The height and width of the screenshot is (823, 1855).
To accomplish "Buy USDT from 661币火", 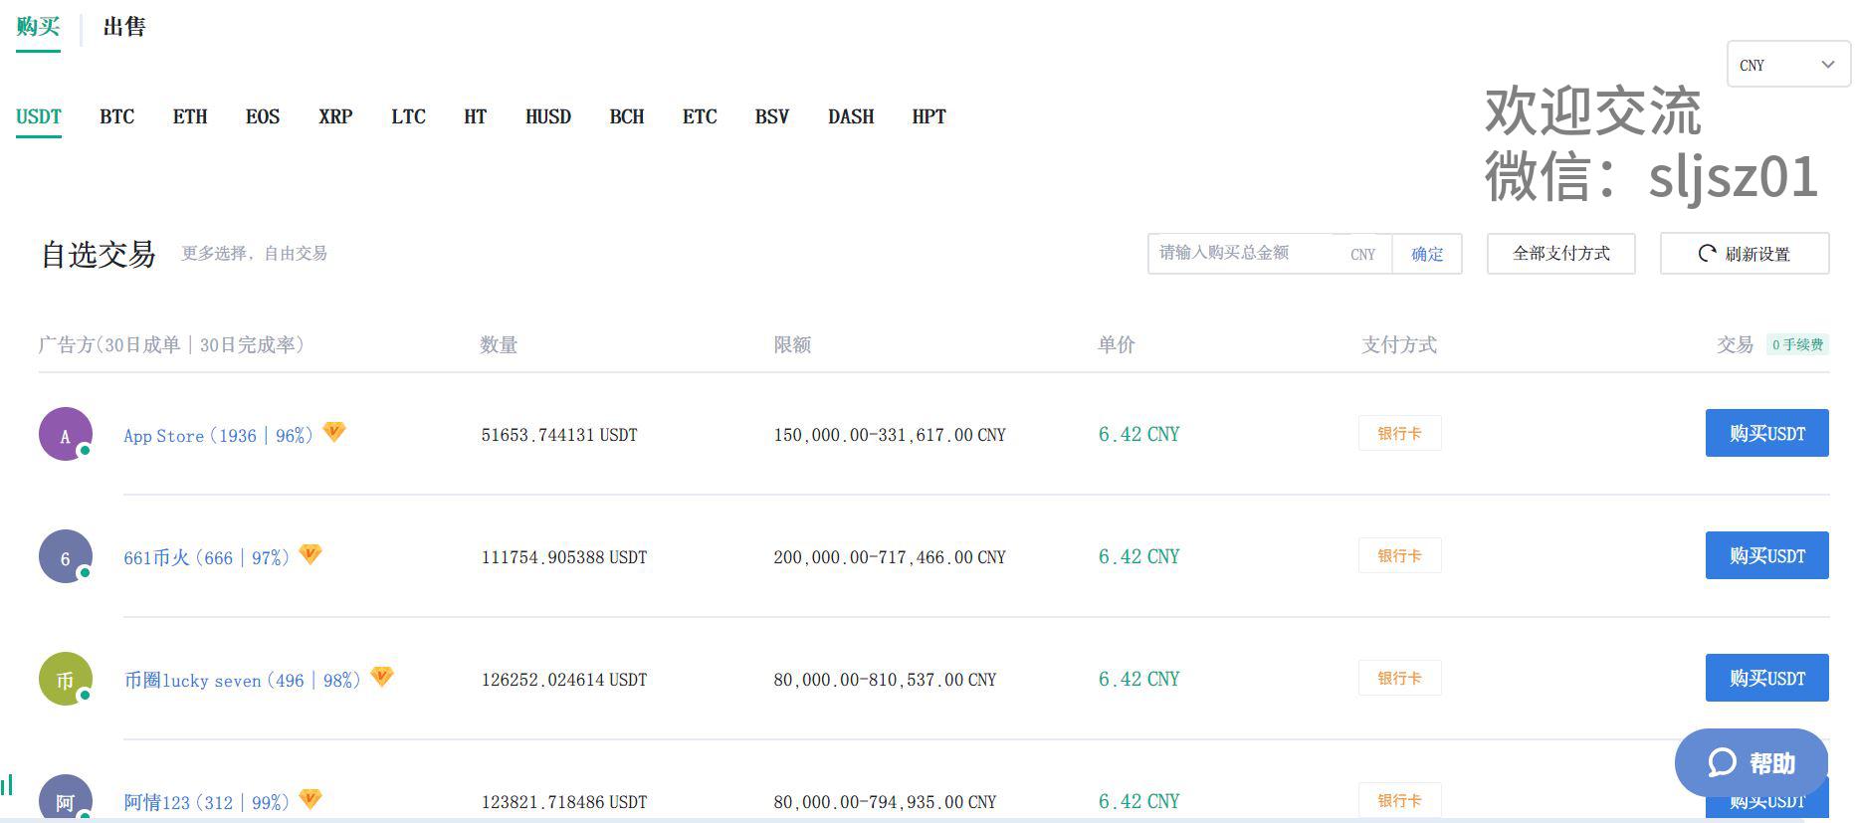I will coord(1766,555).
